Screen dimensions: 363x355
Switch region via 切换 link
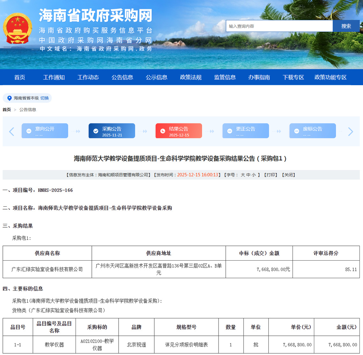(x=45, y=98)
